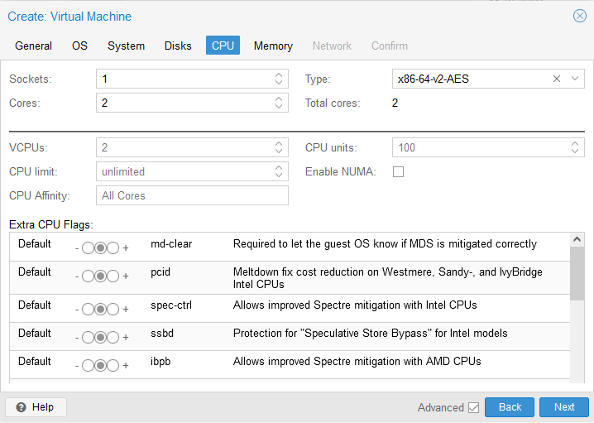Click the pcid flag description text
The height and width of the screenshot is (423, 594).
[x=387, y=278]
